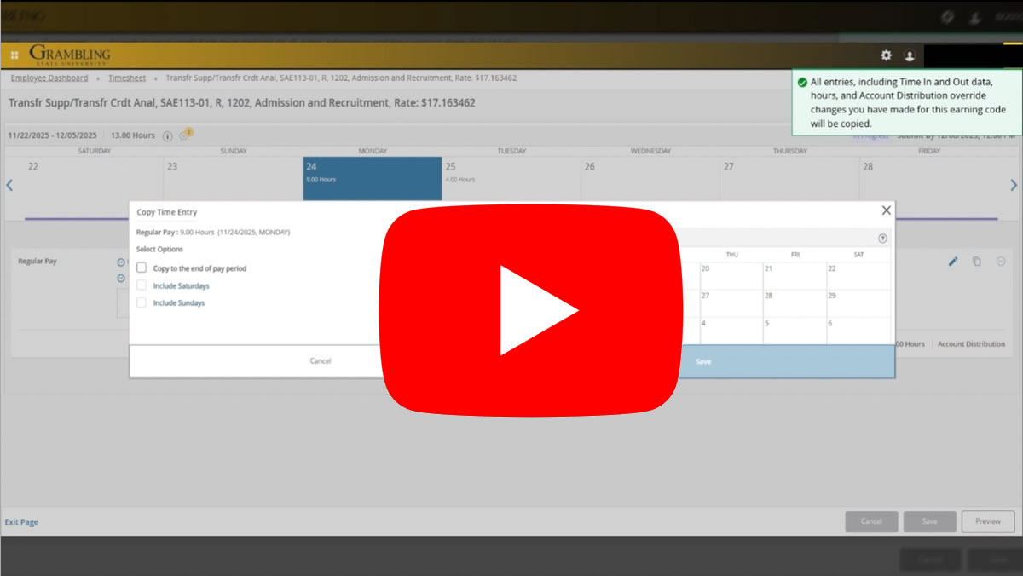The width and height of the screenshot is (1023, 576).
Task: Go to next week with right chevron
Action: pyautogui.click(x=1014, y=185)
